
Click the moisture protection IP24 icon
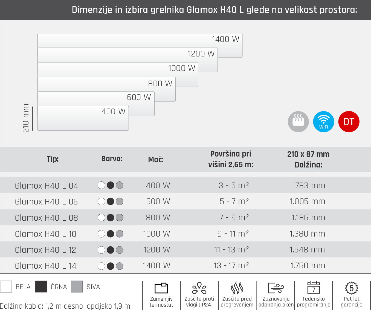click(199, 288)
